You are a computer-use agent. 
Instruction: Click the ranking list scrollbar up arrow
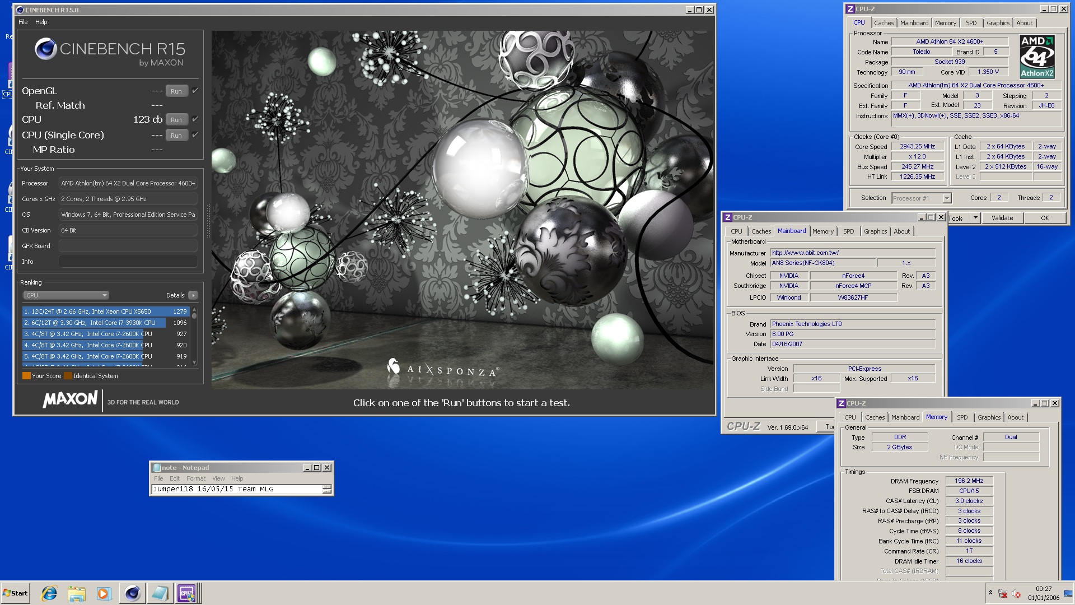tap(194, 309)
